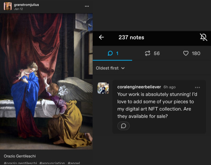
Task: Go back using the arrow beside 237 notes
Action: coord(101,37)
